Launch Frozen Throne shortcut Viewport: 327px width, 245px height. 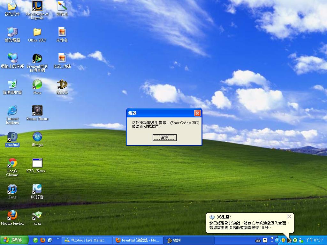point(37,113)
